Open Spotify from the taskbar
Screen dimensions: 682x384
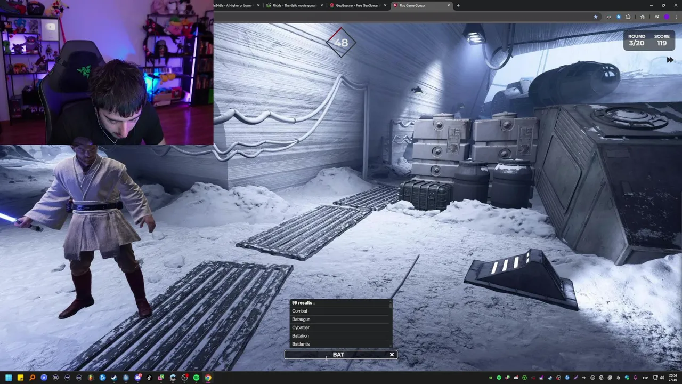coord(196,378)
